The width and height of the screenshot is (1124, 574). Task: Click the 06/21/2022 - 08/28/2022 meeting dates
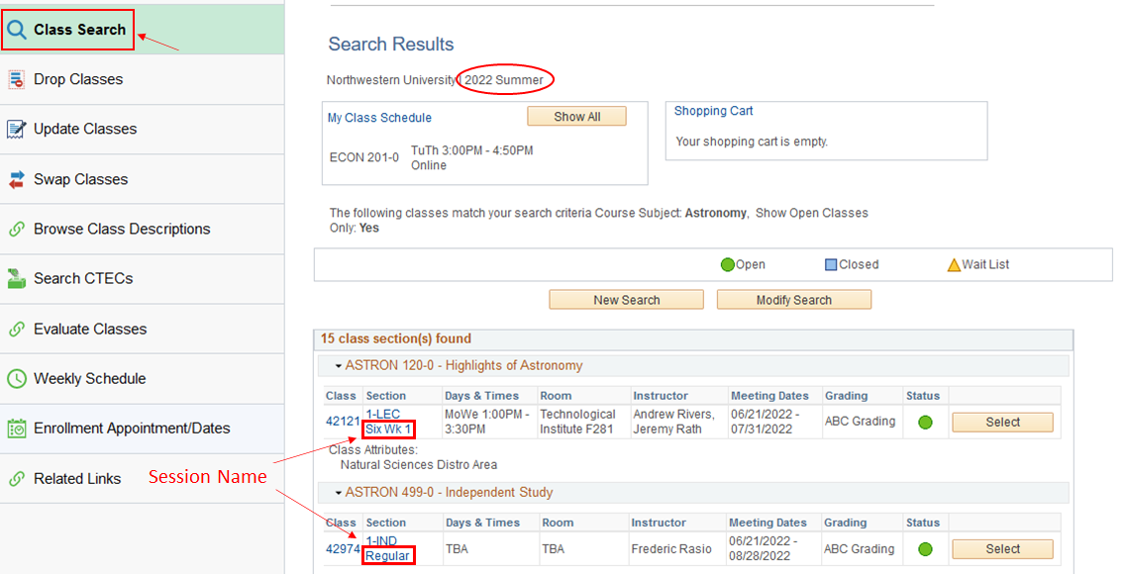(x=765, y=549)
